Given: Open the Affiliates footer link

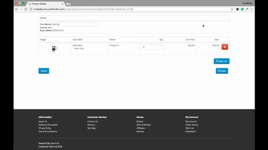Looking at the screenshot, I should [x=141, y=128].
